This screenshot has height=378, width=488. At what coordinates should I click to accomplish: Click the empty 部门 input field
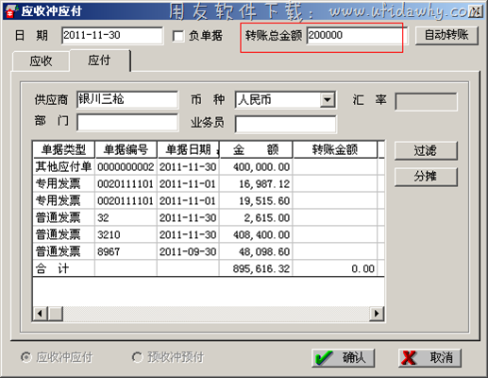tap(127, 122)
